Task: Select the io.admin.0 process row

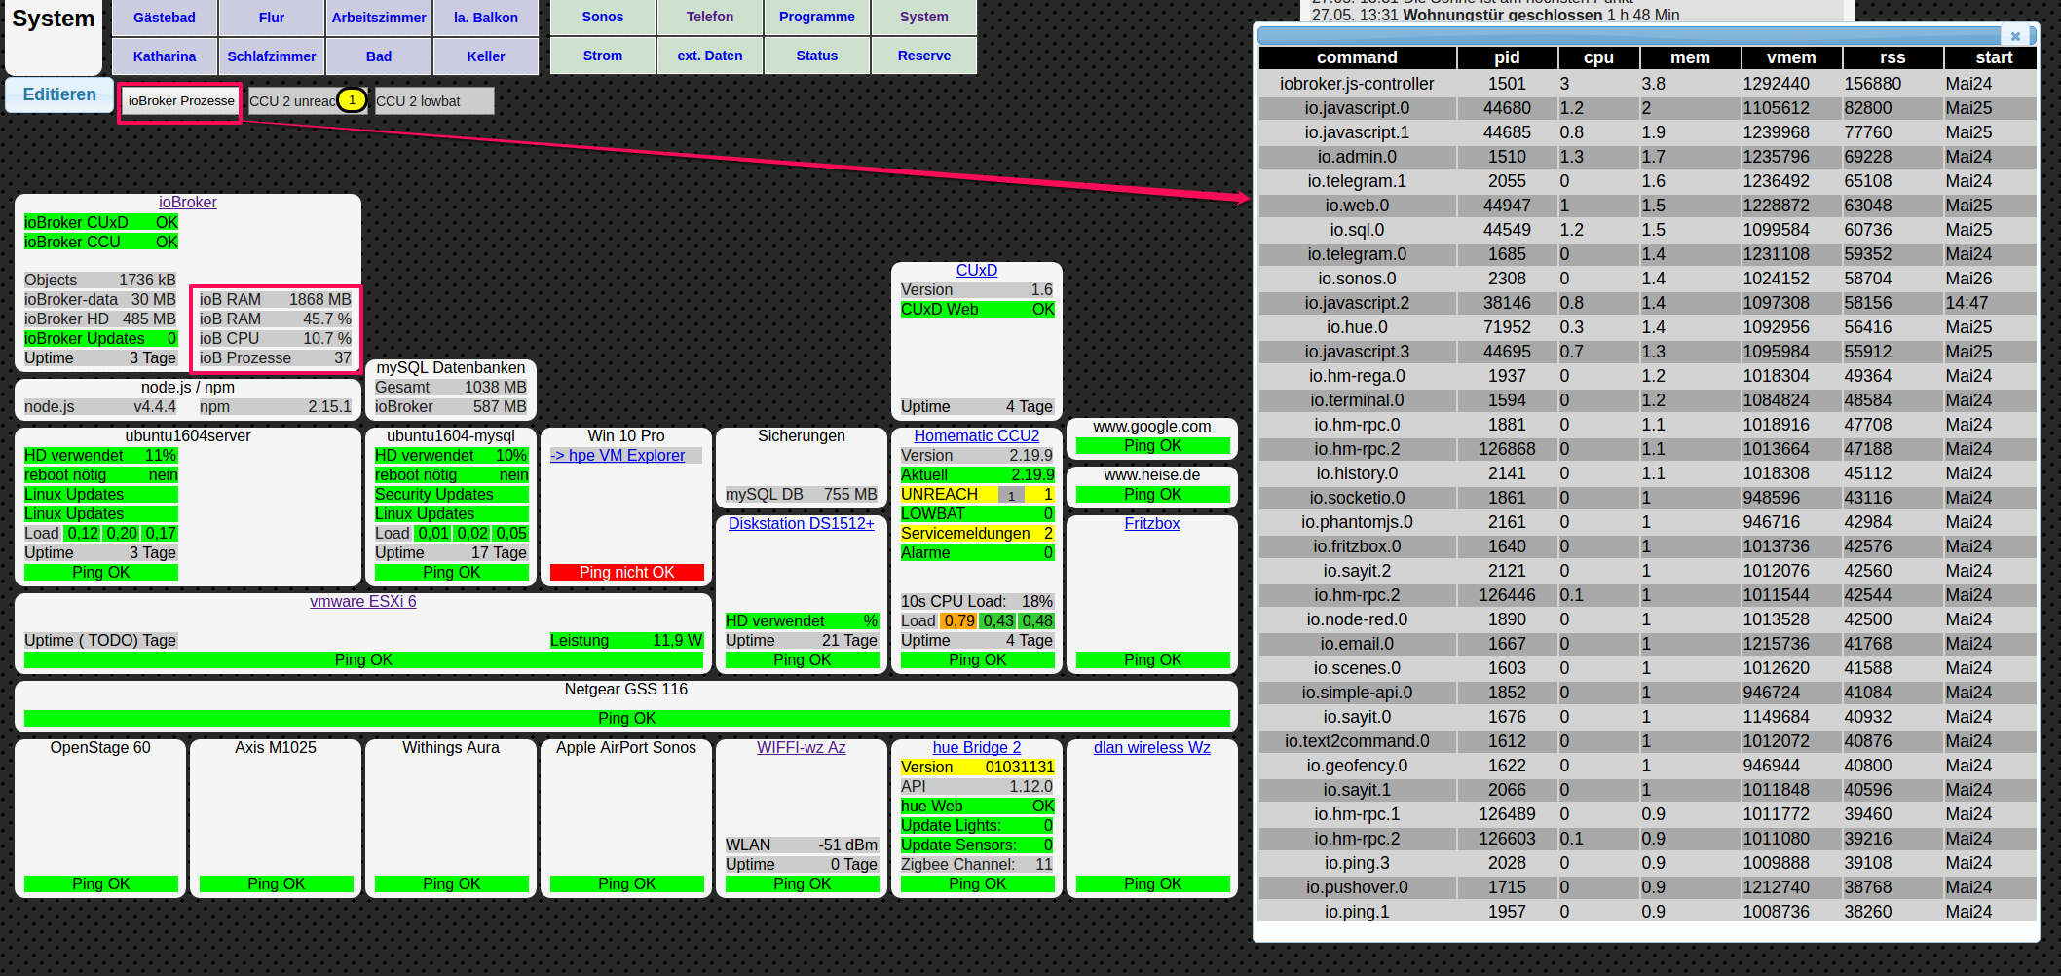Action: coord(1647,157)
